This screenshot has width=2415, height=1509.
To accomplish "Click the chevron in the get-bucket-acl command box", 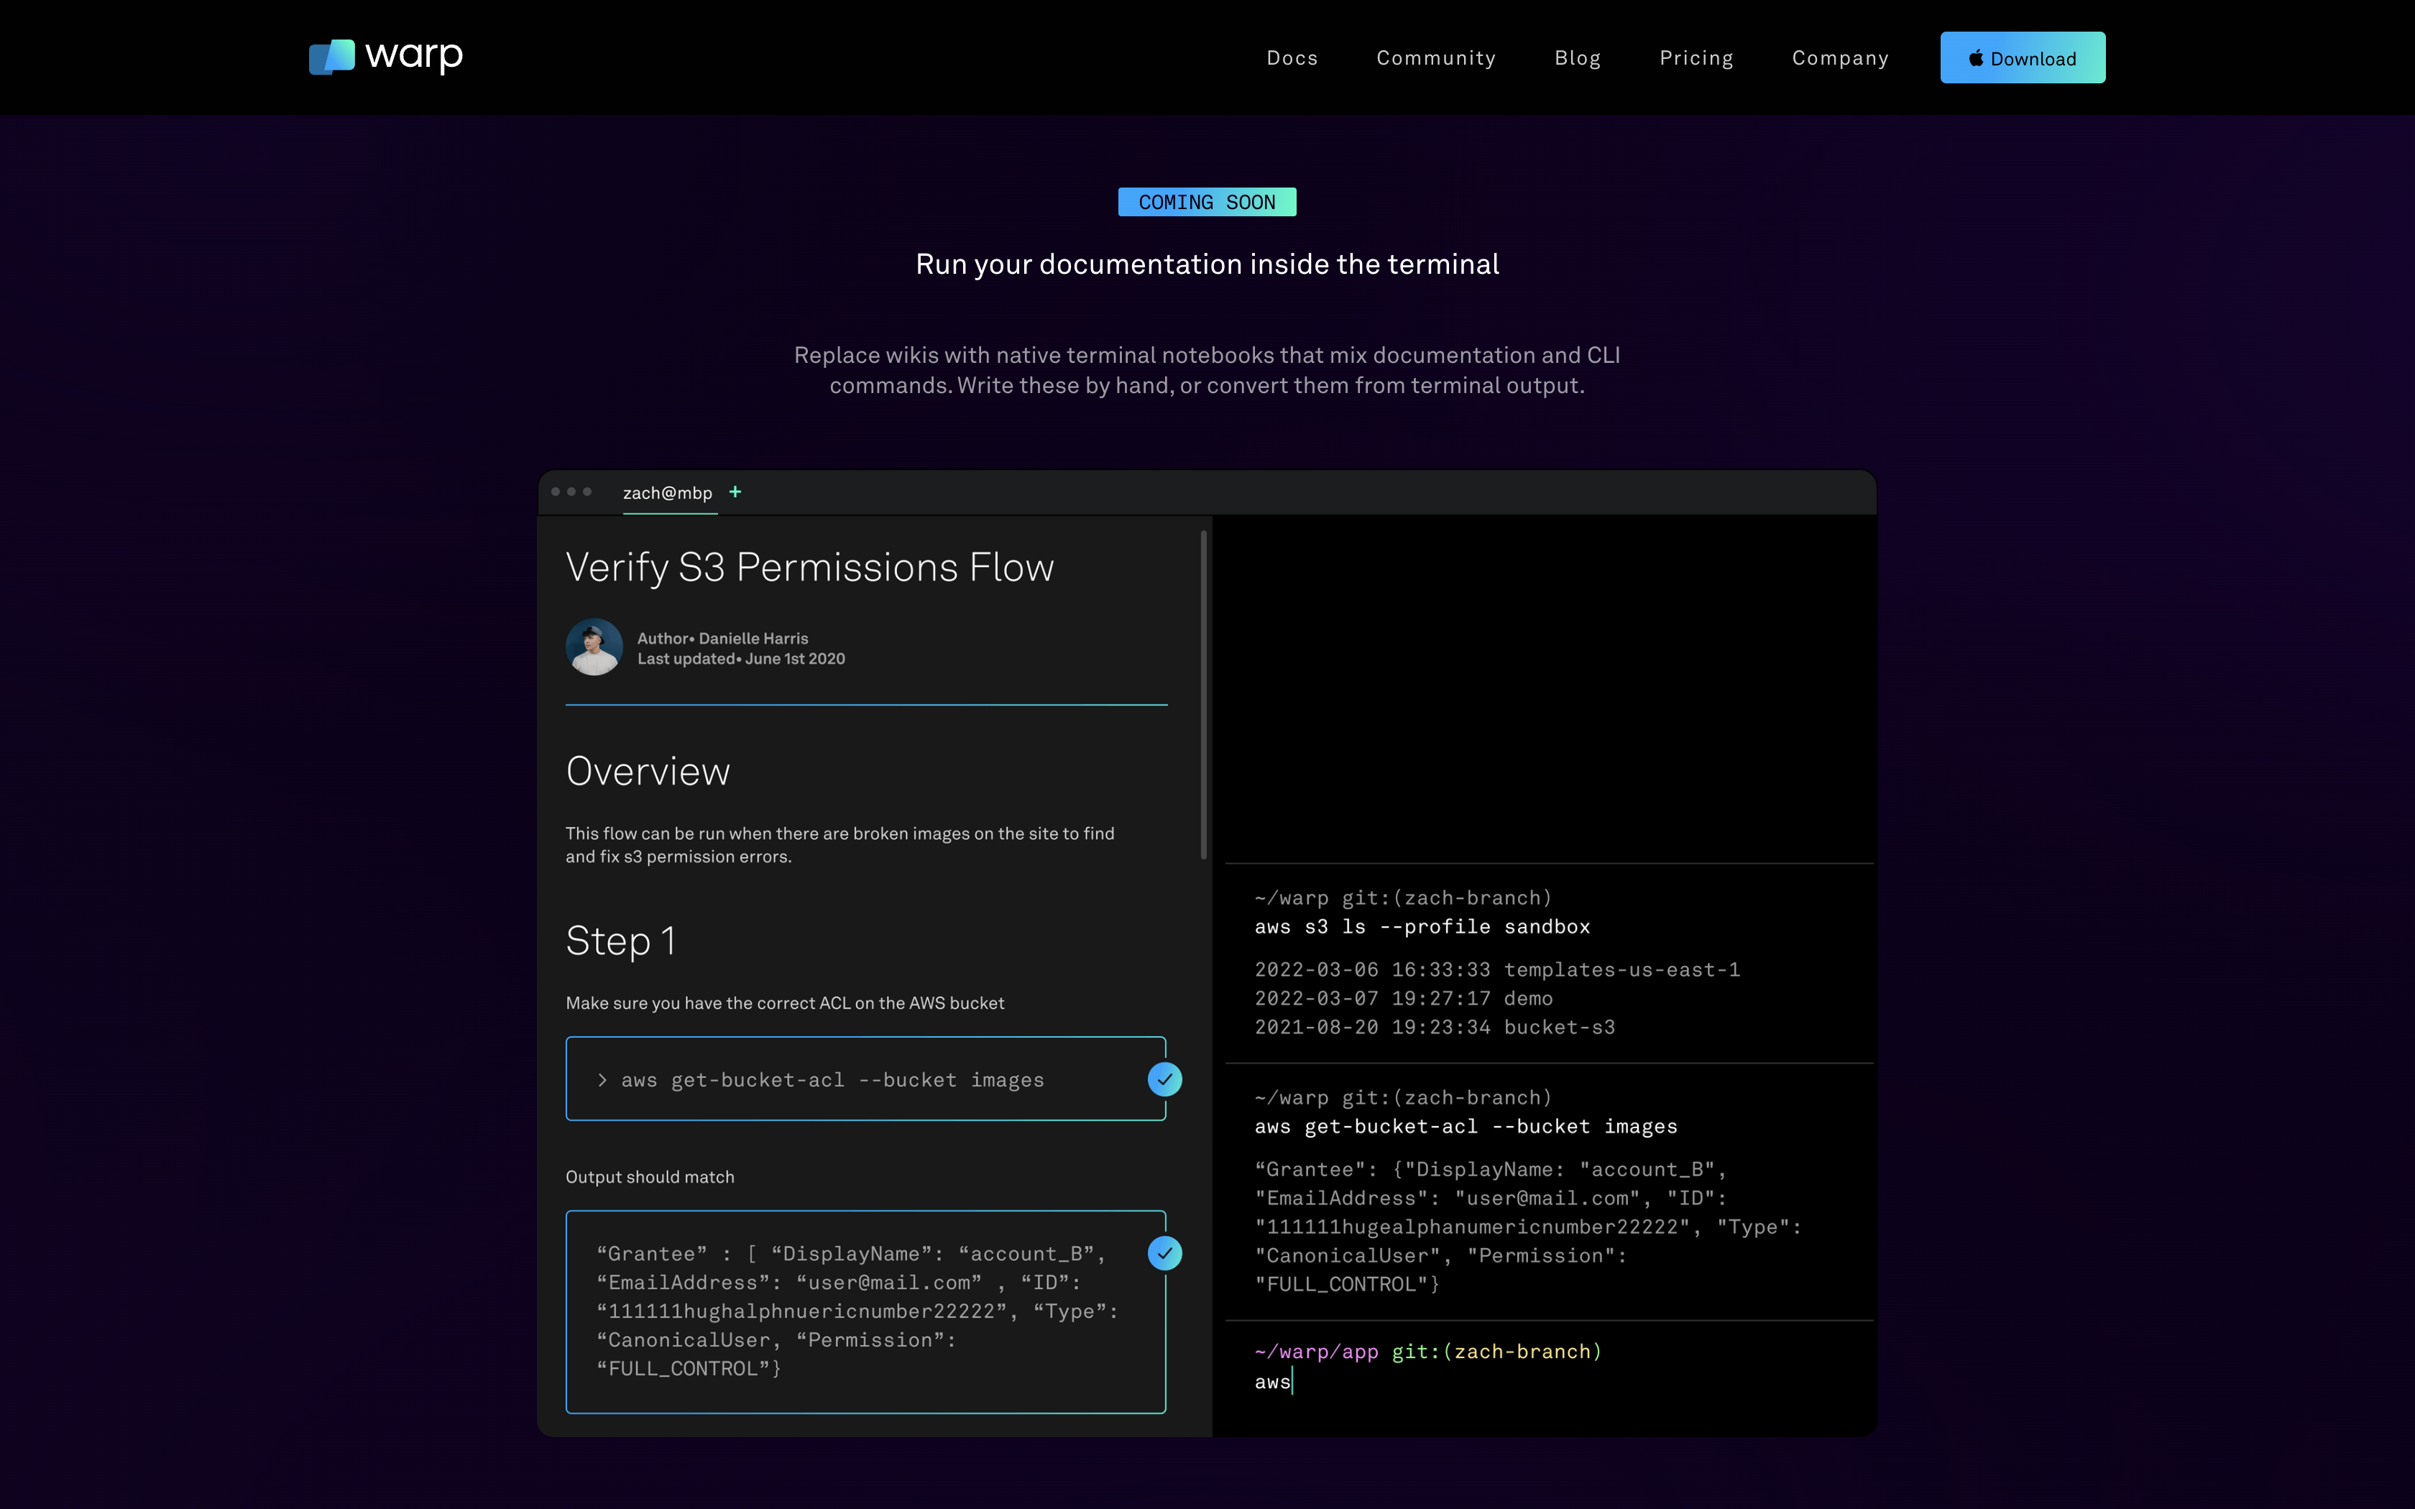I will pyautogui.click(x=602, y=1080).
